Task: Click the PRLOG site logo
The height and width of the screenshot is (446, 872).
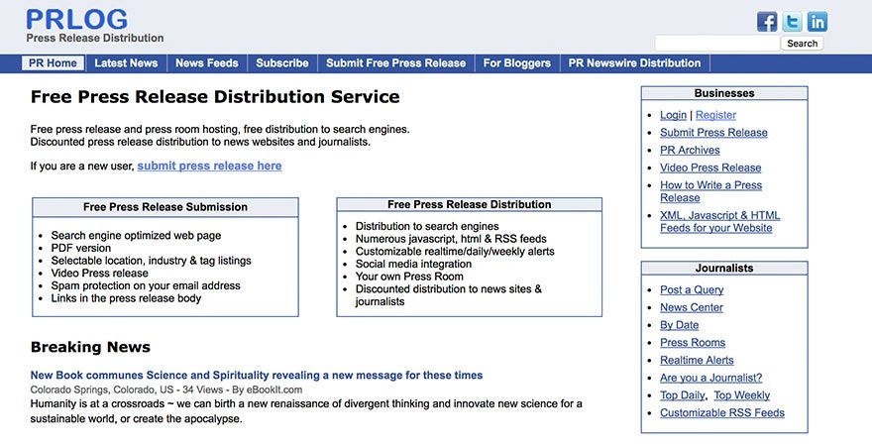Action: click(76, 20)
